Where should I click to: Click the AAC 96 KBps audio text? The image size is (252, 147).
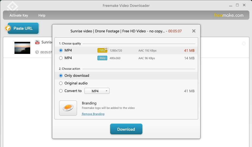[x=147, y=58]
